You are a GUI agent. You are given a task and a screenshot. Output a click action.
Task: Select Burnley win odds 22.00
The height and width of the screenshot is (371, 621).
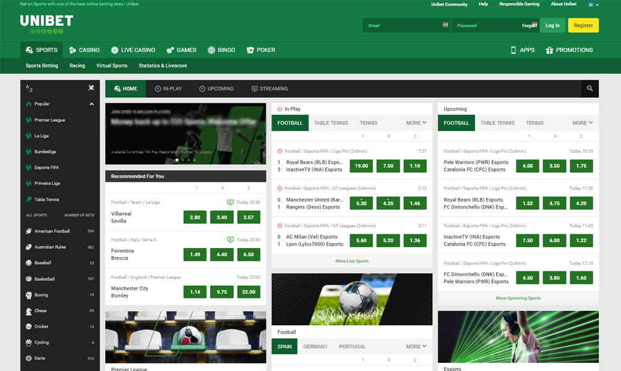tap(249, 292)
